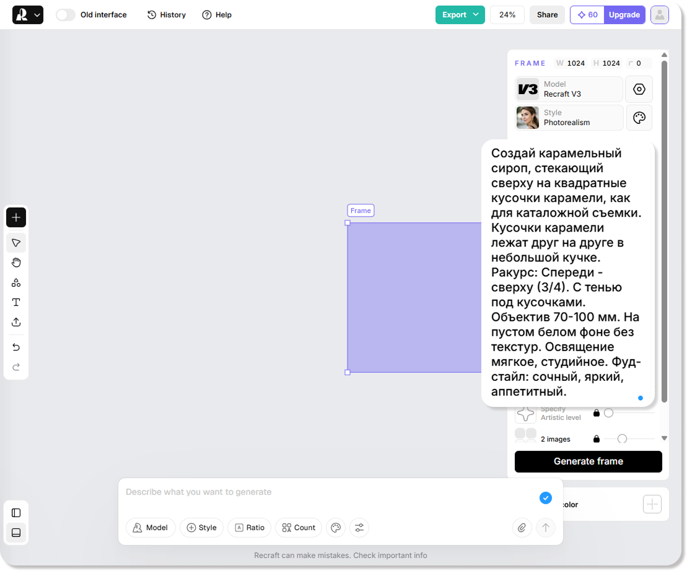Screen dimensions: 687x571
Task: Open the History menu
Action: tap(166, 15)
